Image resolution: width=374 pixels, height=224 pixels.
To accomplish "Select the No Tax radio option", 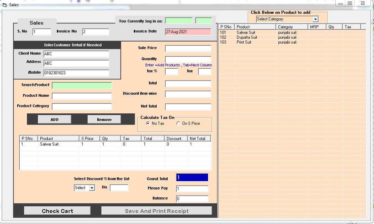I will pyautogui.click(x=148, y=123).
